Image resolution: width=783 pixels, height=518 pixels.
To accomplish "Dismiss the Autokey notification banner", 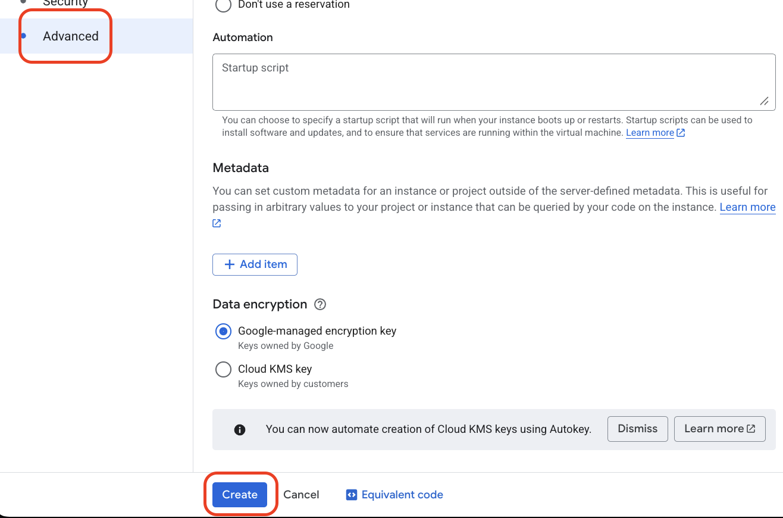I will coord(637,429).
